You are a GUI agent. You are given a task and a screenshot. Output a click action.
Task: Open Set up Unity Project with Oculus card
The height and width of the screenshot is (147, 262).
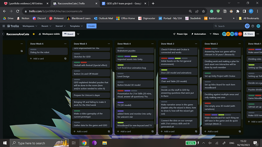[x=222, y=75]
